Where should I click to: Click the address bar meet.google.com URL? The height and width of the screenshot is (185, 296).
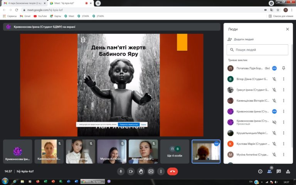point(45,10)
